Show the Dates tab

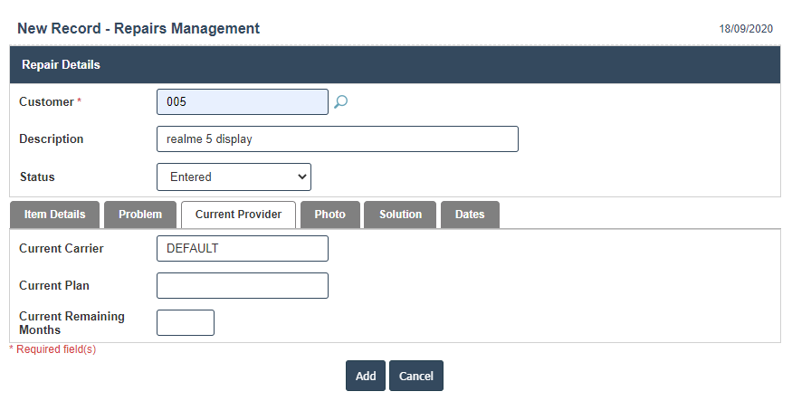pyautogui.click(x=470, y=215)
